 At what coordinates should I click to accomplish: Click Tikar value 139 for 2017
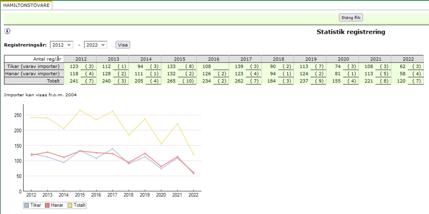[x=239, y=66]
